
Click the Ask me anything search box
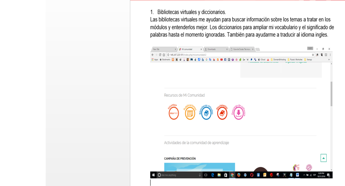(179, 175)
